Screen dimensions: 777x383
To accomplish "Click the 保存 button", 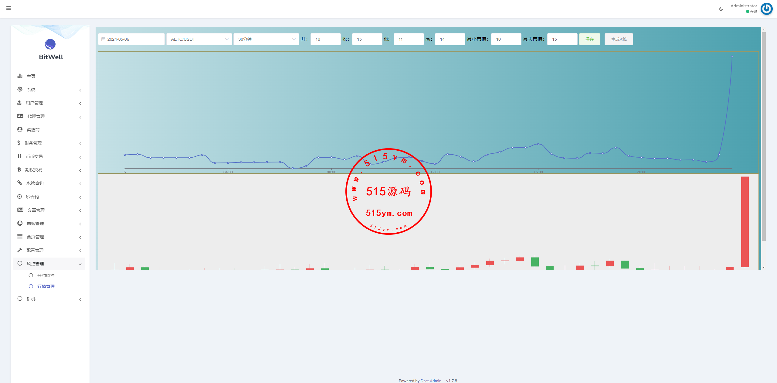I will pyautogui.click(x=589, y=39).
